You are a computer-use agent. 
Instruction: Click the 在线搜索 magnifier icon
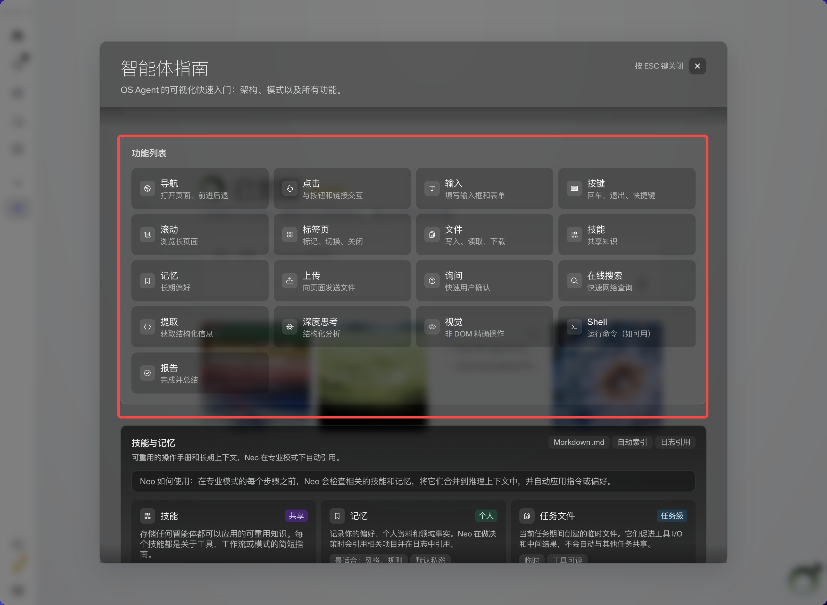click(x=574, y=280)
